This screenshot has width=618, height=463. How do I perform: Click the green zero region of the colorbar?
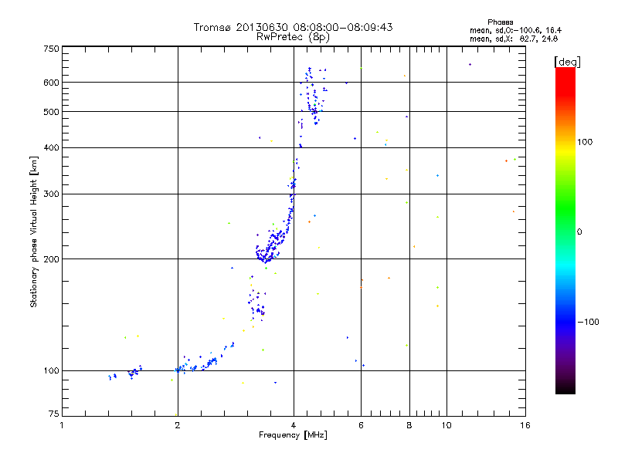click(565, 231)
